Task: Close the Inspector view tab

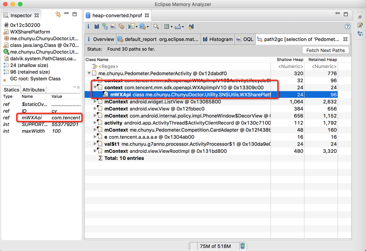Action: coord(37,15)
